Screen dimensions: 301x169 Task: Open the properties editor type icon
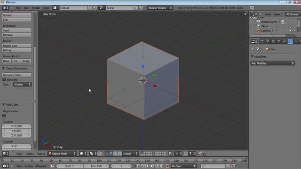(x=254, y=42)
